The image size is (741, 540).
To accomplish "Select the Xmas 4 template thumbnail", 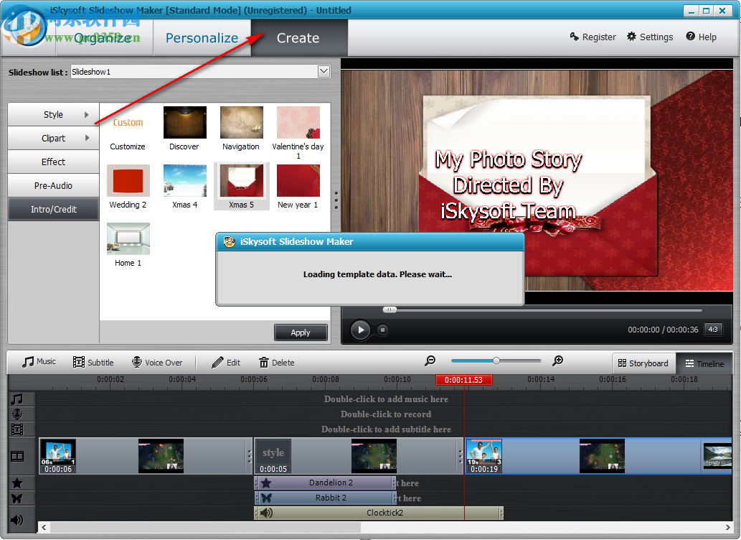I will pyautogui.click(x=184, y=181).
